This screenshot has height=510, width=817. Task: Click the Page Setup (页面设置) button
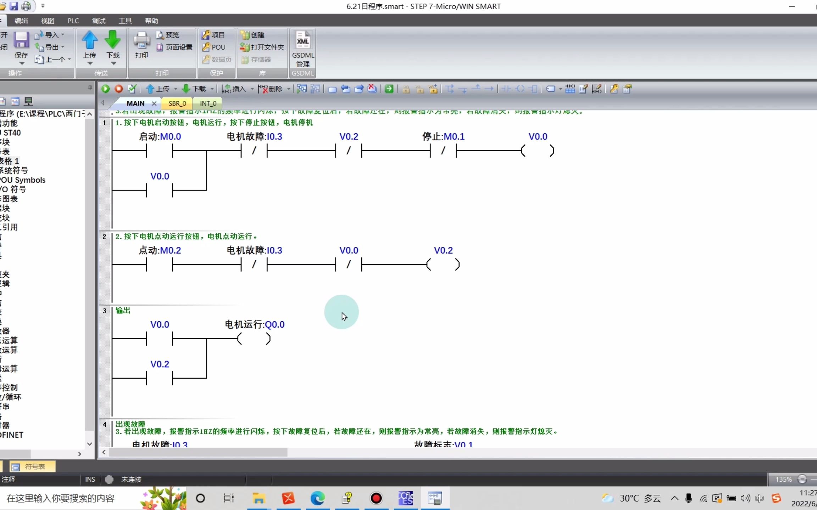[x=175, y=47]
